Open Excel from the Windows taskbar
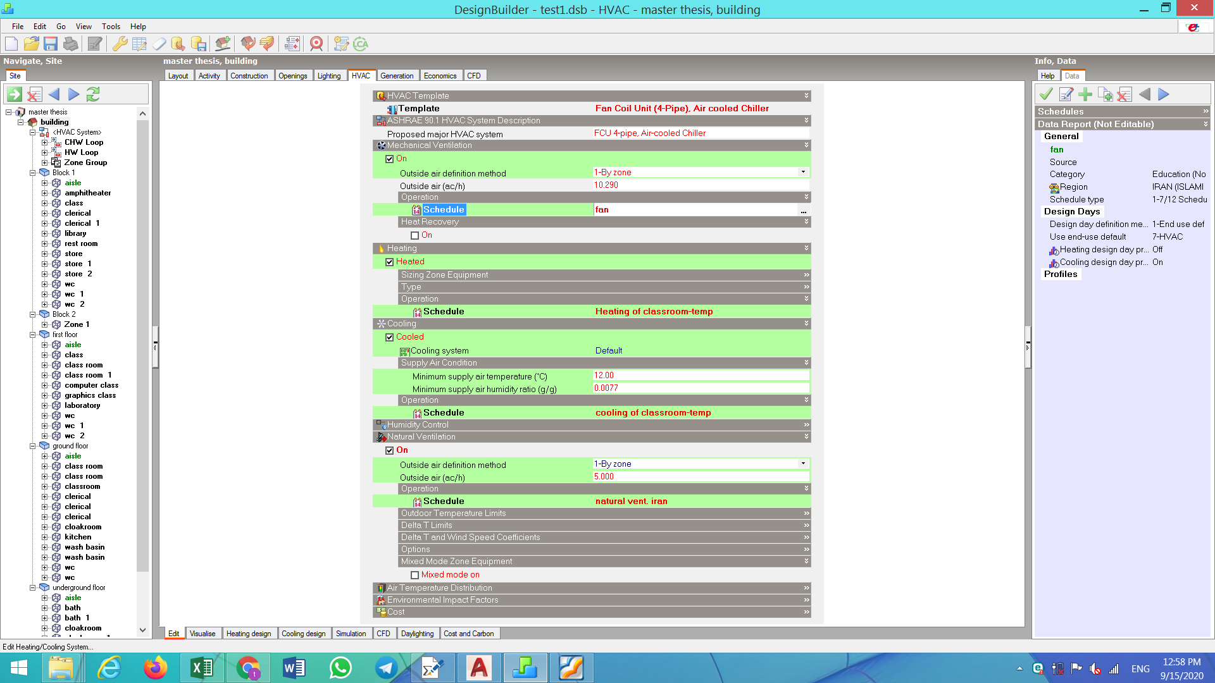1215x683 pixels. pyautogui.click(x=201, y=668)
